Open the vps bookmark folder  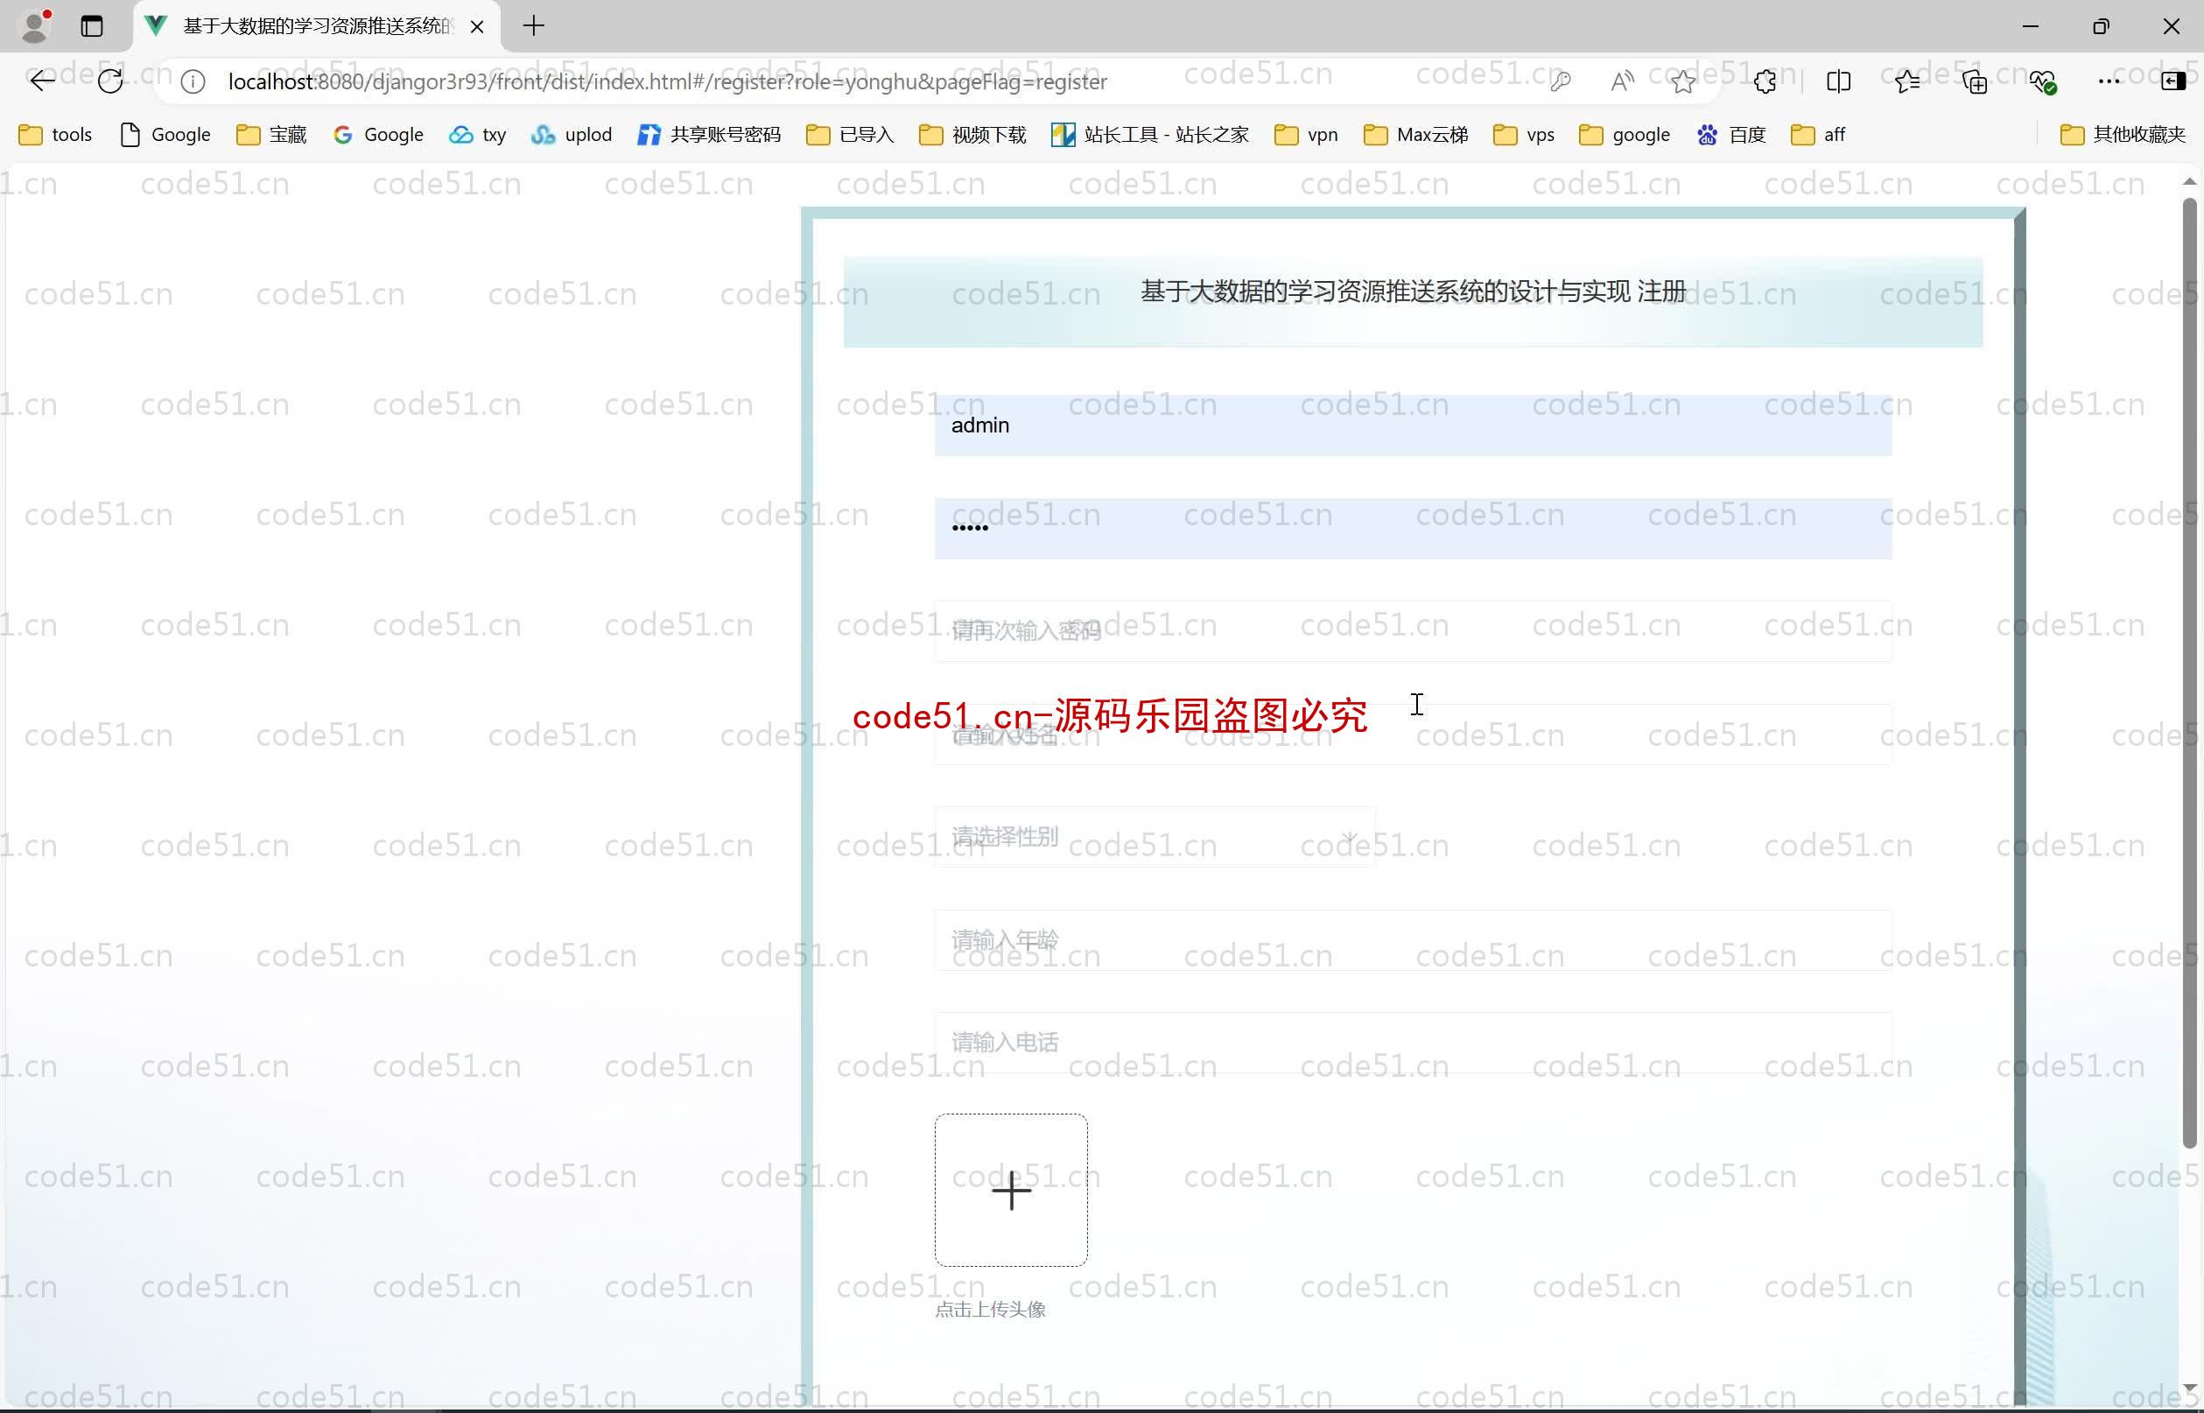tap(1523, 135)
